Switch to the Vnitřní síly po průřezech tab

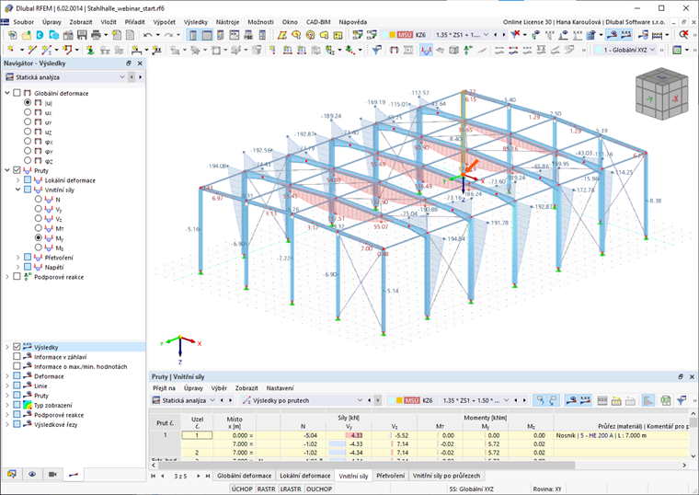pyautogui.click(x=446, y=476)
